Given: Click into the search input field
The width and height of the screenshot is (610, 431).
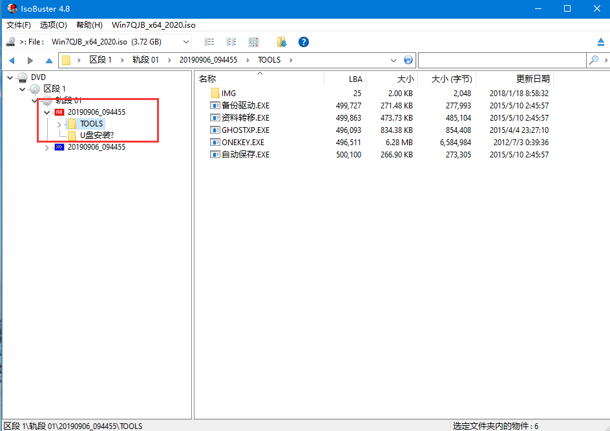Looking at the screenshot, I should (x=502, y=60).
